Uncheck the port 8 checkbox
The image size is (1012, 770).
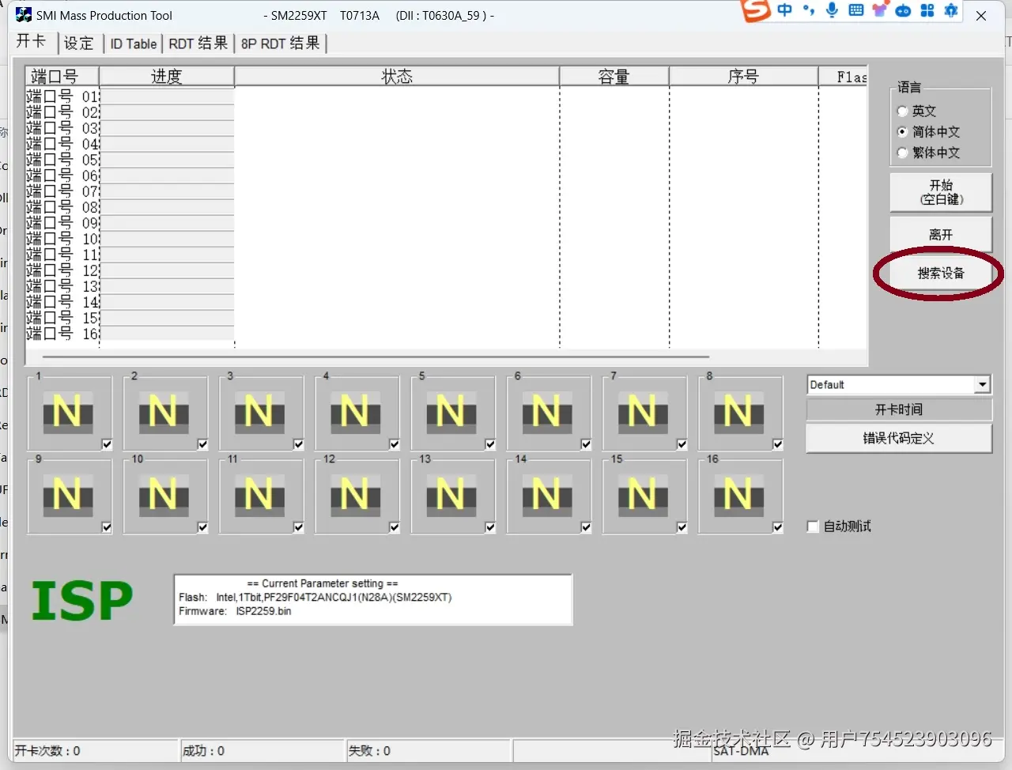pyautogui.click(x=778, y=444)
